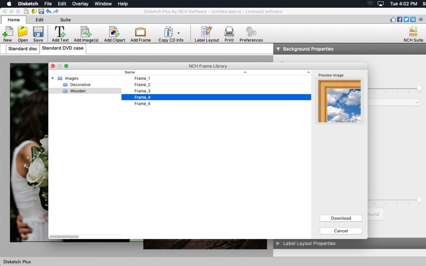The width and height of the screenshot is (426, 266).
Task: Click the Download button
Action: [x=341, y=218]
